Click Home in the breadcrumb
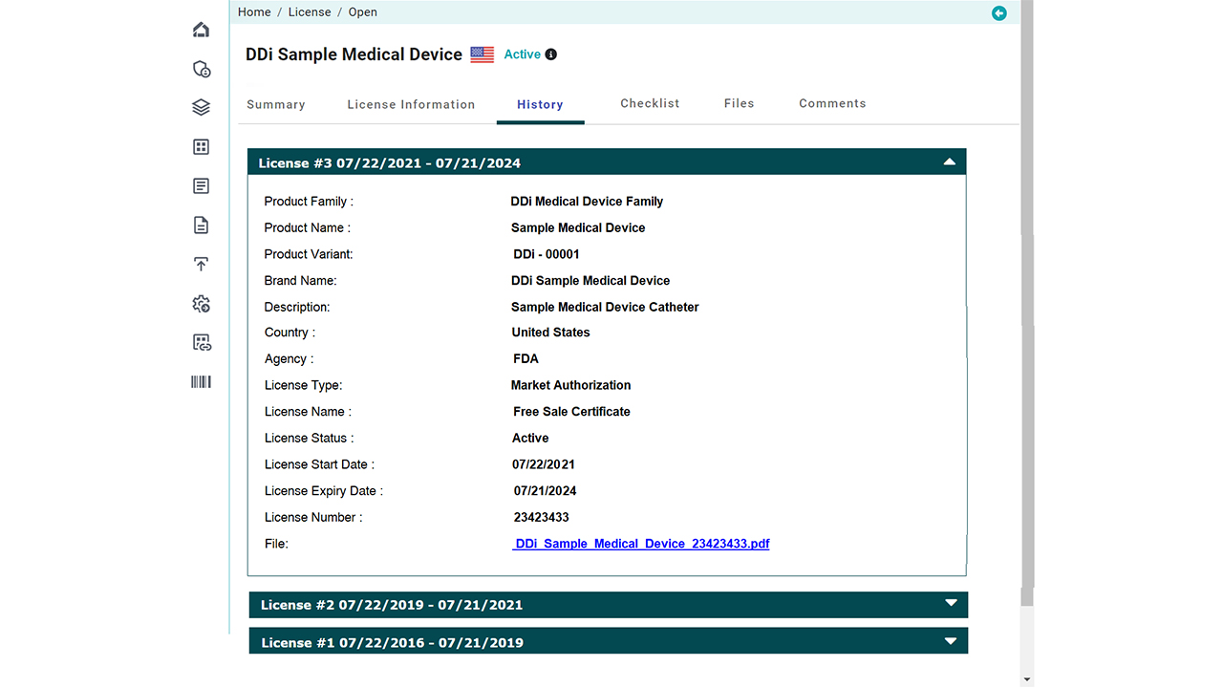The height and width of the screenshot is (688, 1223). (x=254, y=12)
